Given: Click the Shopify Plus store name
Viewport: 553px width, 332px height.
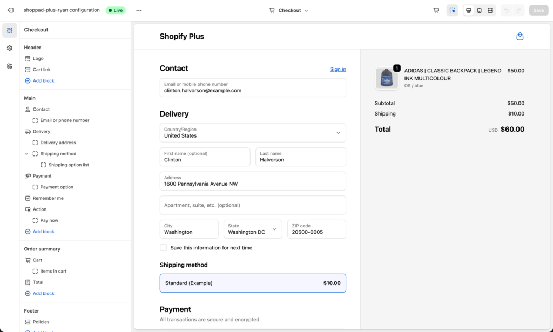Looking at the screenshot, I should [181, 36].
